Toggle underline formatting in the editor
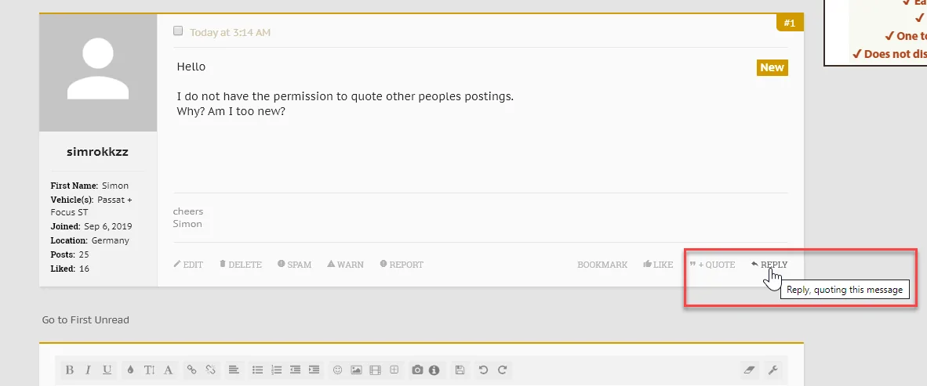 pos(107,370)
